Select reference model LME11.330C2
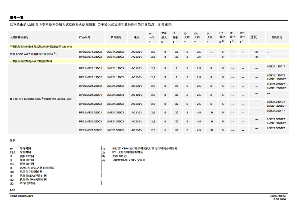 pos(115,57)
